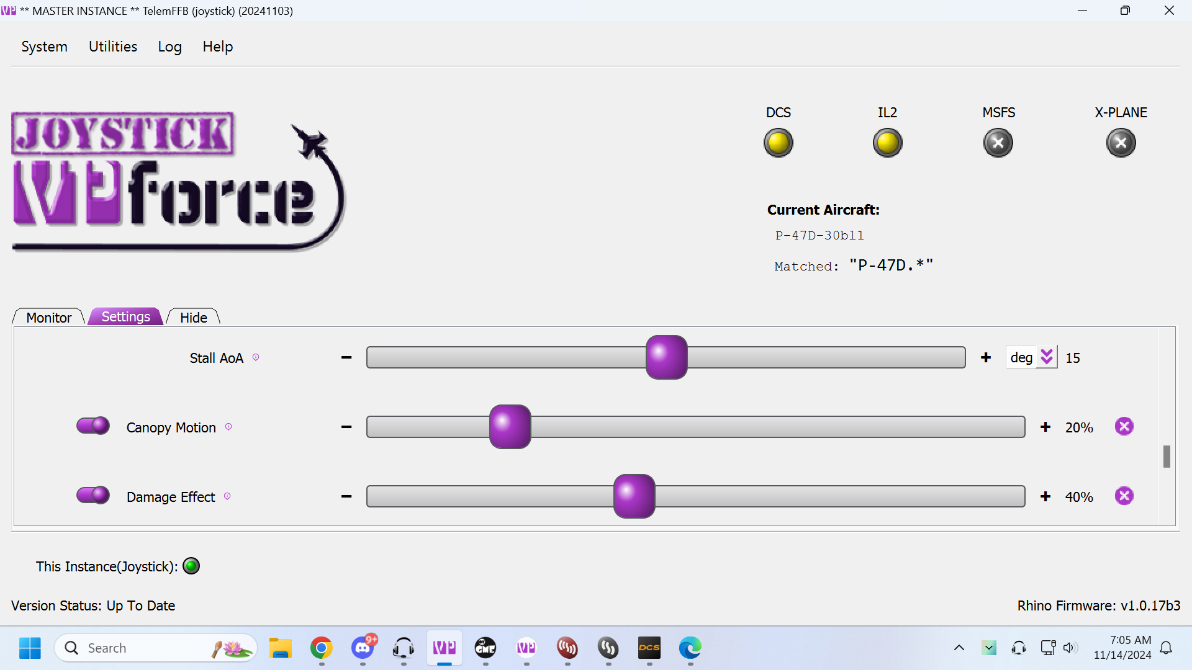This screenshot has width=1192, height=670.
Task: Open Discord from the taskbar
Action: tap(363, 648)
